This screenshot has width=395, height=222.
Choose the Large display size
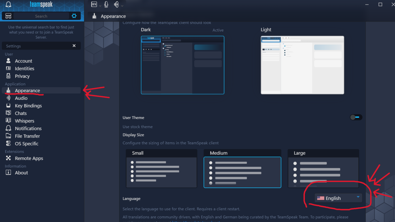[323, 169]
